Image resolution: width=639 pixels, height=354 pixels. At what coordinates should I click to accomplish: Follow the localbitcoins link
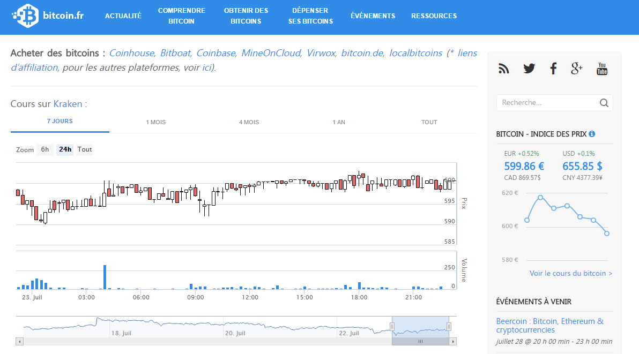click(x=415, y=54)
